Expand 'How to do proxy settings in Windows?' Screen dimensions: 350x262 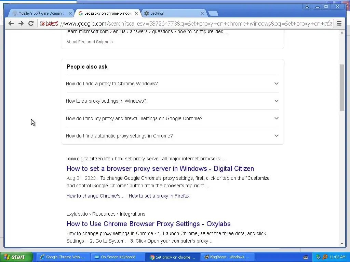pyautogui.click(x=173, y=101)
